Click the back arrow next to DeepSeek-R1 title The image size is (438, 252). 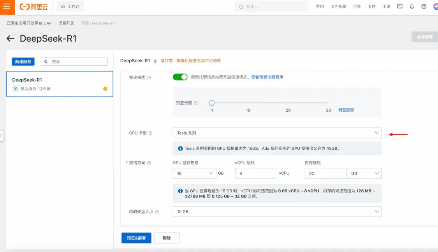click(x=9, y=38)
